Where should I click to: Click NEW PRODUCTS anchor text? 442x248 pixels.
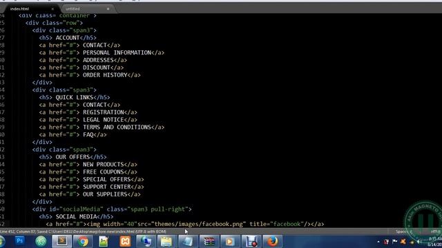coord(104,165)
